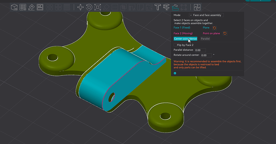Enable the Flip by Face 2 checkbox
Image resolution: width=276 pixels, height=144 pixels.
coord(175,45)
